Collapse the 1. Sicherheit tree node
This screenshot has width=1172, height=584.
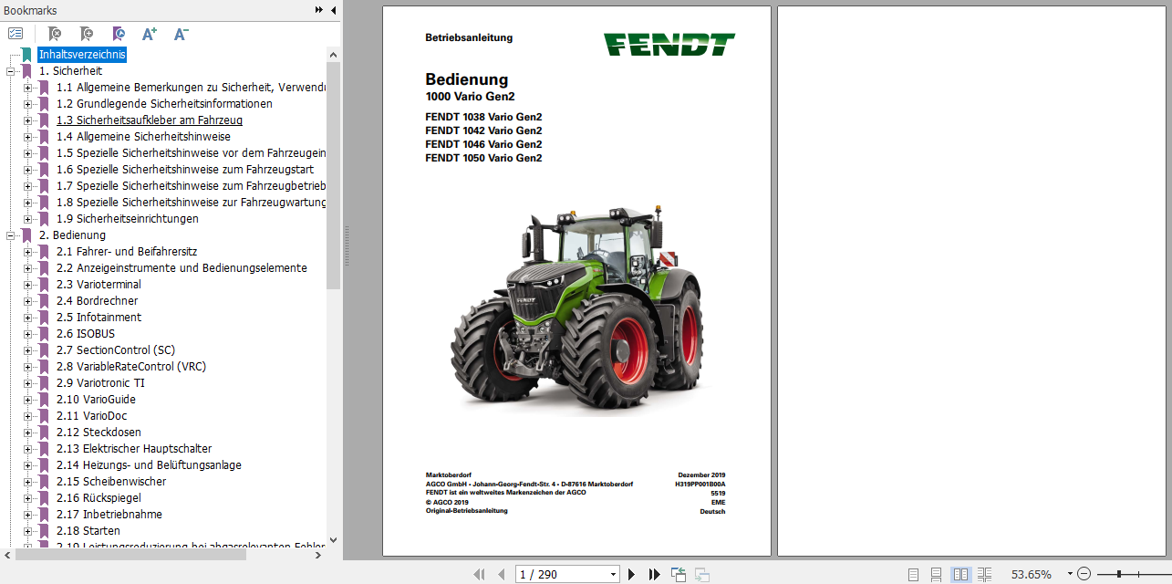(x=11, y=71)
